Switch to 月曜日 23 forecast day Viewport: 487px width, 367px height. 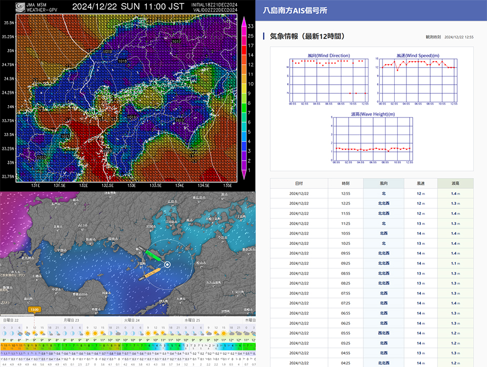click(x=71, y=320)
